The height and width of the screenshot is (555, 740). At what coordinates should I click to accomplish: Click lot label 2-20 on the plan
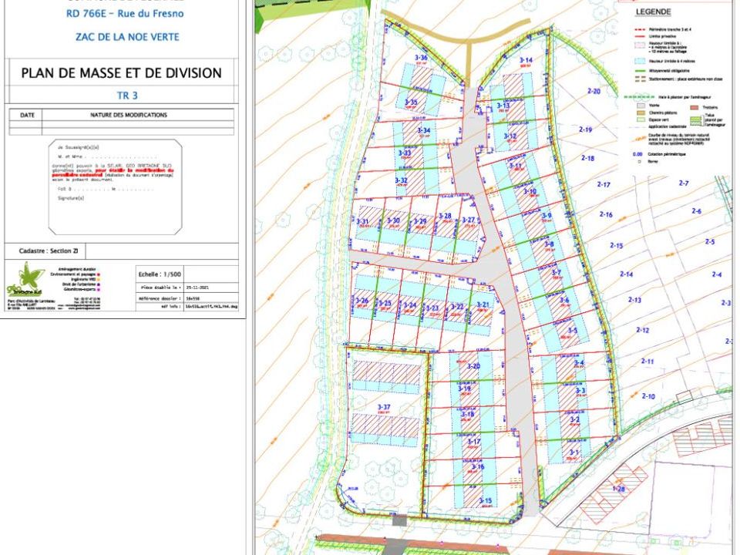tap(594, 91)
